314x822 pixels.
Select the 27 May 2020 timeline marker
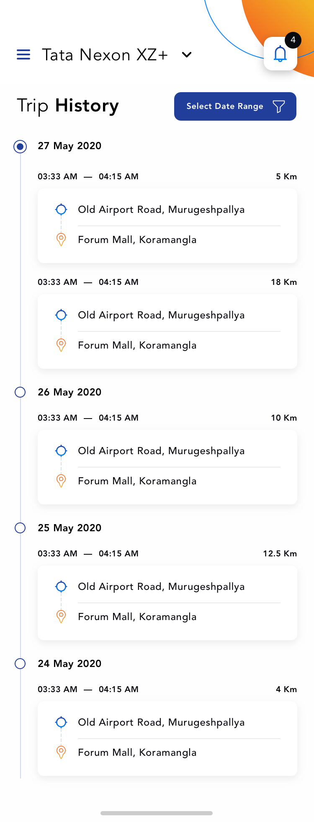coord(20,146)
